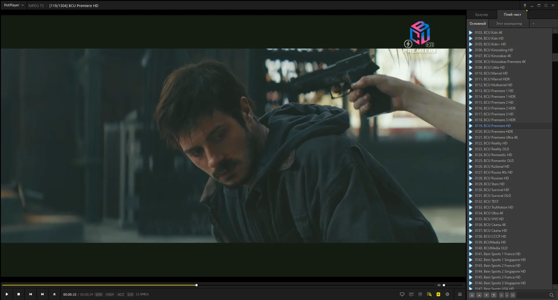Move selected item to playlist bottom
The image size is (558, 300).
494,295
